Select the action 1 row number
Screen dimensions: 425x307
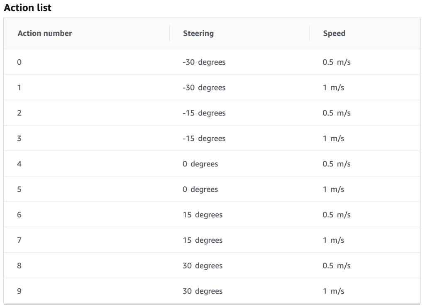click(19, 88)
